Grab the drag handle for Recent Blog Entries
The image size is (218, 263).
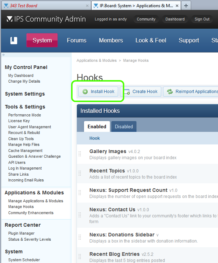[80, 257]
